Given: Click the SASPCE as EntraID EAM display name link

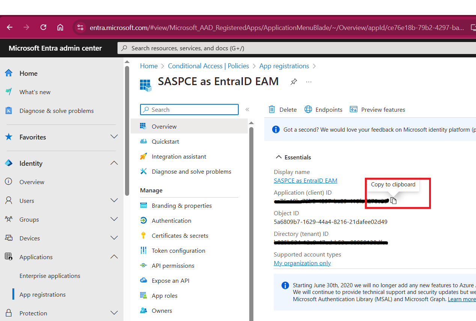Looking at the screenshot, I should click(305, 180).
